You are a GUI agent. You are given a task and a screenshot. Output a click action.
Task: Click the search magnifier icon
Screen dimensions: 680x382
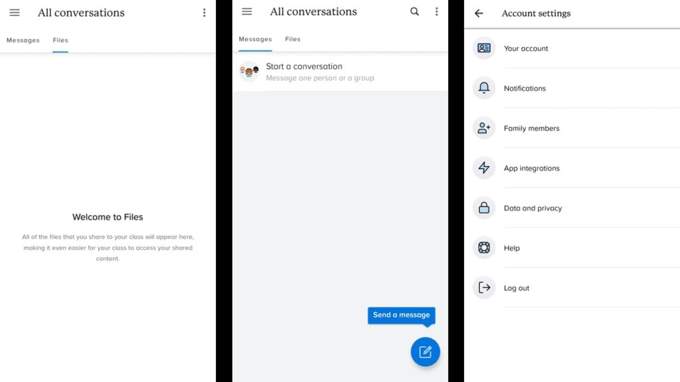pos(414,12)
